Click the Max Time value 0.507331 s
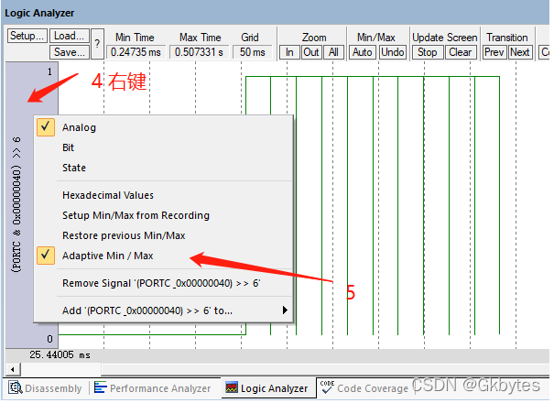This screenshot has width=554, height=403. [x=199, y=52]
